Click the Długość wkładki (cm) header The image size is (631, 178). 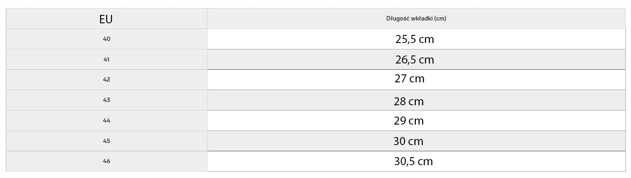(416, 18)
